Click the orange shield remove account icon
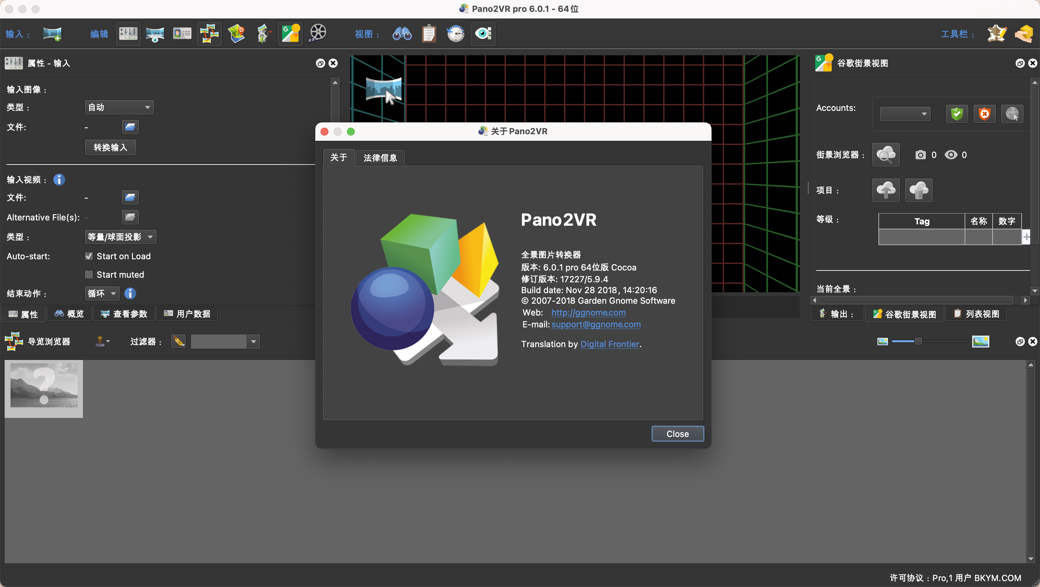 pos(984,114)
